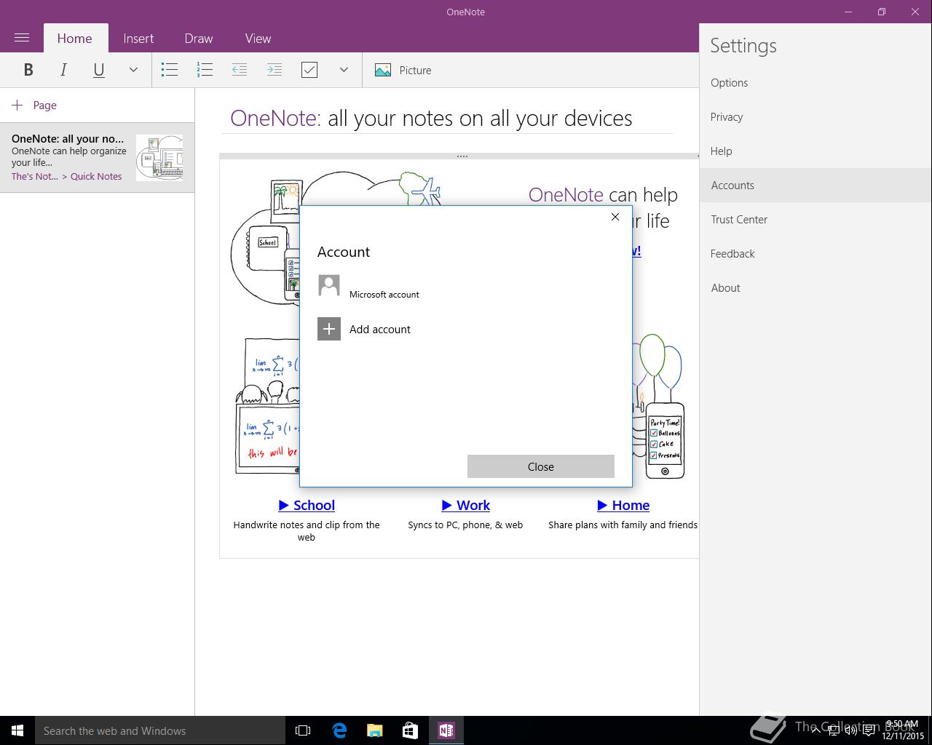Open Task View from the taskbar
This screenshot has width=932, height=745.
click(x=303, y=730)
